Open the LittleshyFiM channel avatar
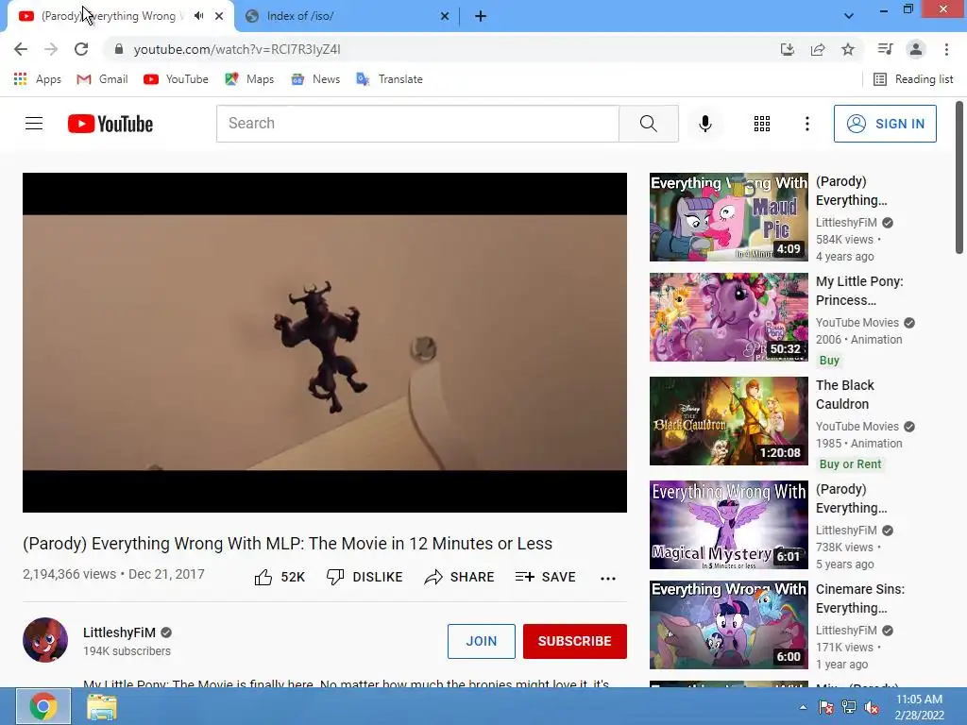Viewport: 967px width, 725px height. 45,640
